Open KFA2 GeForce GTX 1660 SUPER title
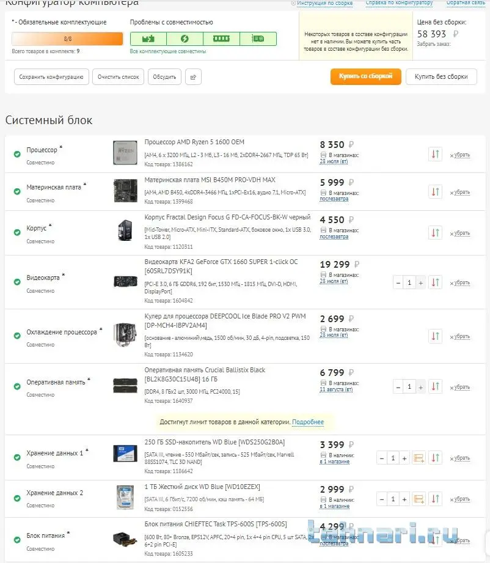The width and height of the screenshot is (490, 563). coord(221,266)
